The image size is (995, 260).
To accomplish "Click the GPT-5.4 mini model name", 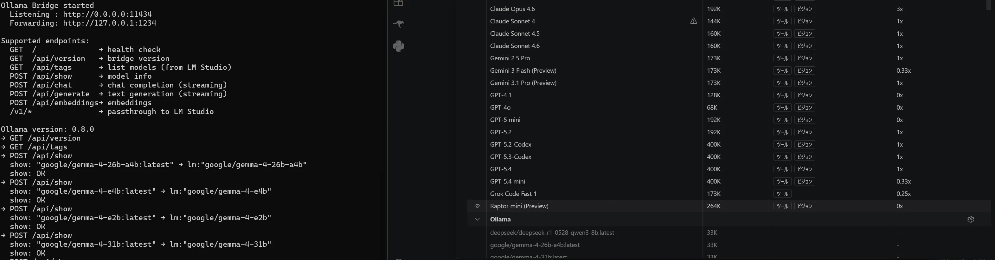I will pos(507,181).
